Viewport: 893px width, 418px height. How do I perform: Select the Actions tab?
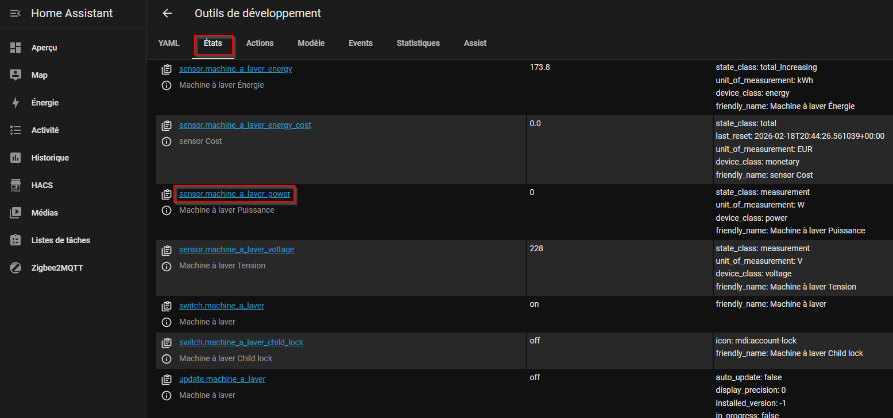(x=260, y=43)
